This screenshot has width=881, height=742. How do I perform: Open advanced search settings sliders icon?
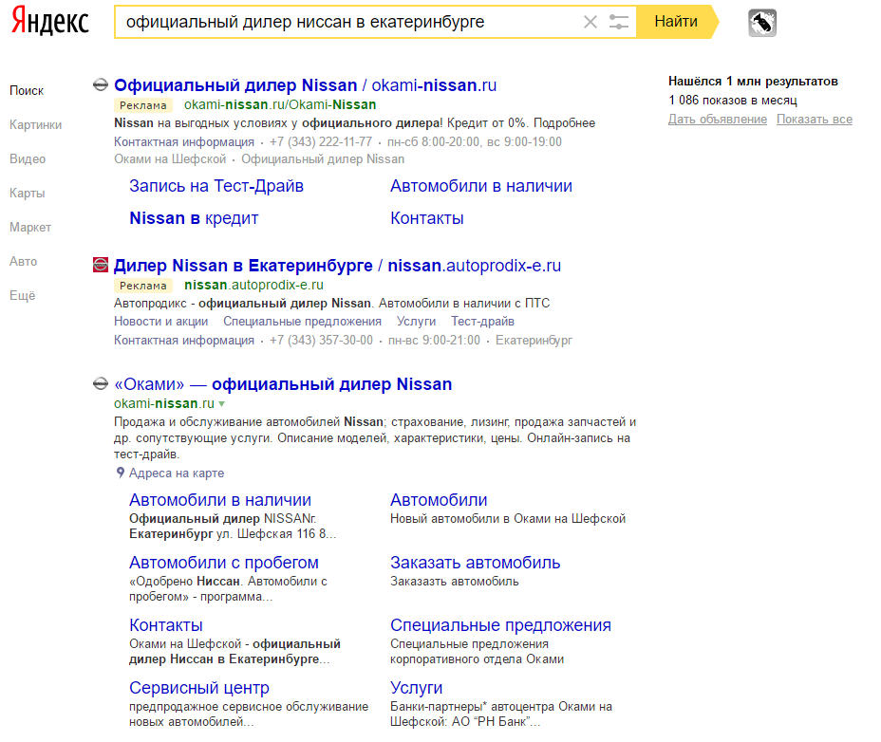pyautogui.click(x=619, y=22)
